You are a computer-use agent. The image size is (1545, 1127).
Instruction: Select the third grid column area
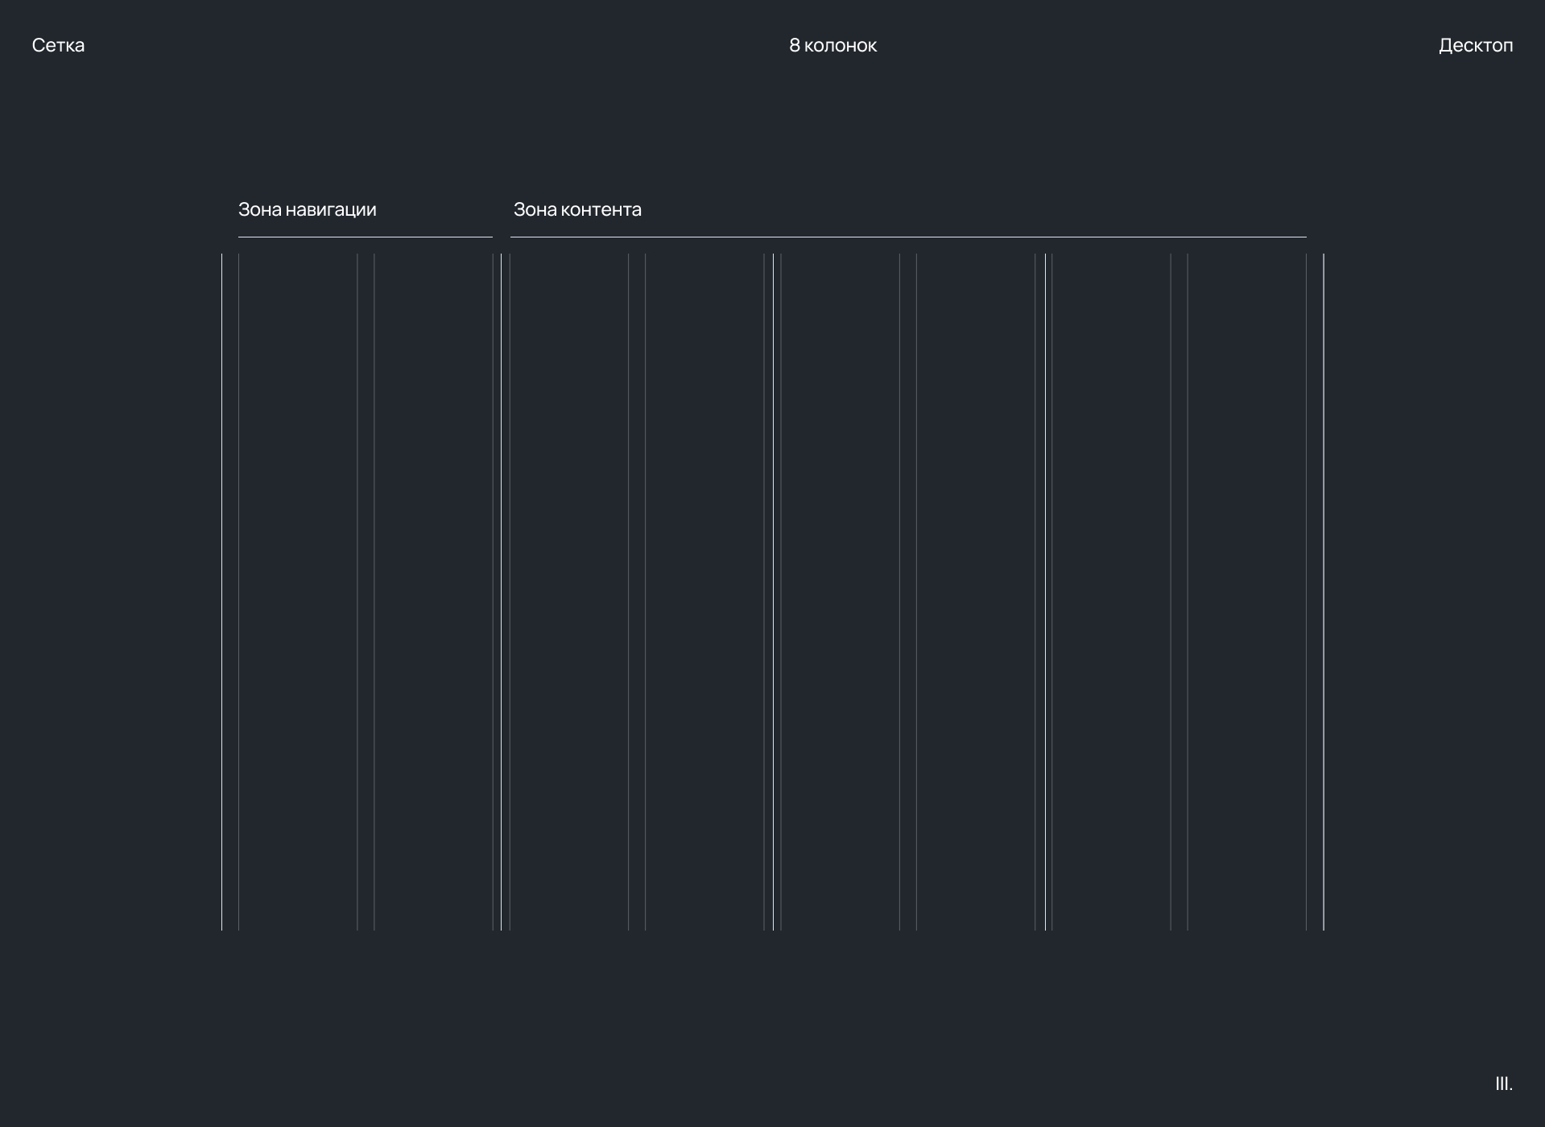(569, 592)
